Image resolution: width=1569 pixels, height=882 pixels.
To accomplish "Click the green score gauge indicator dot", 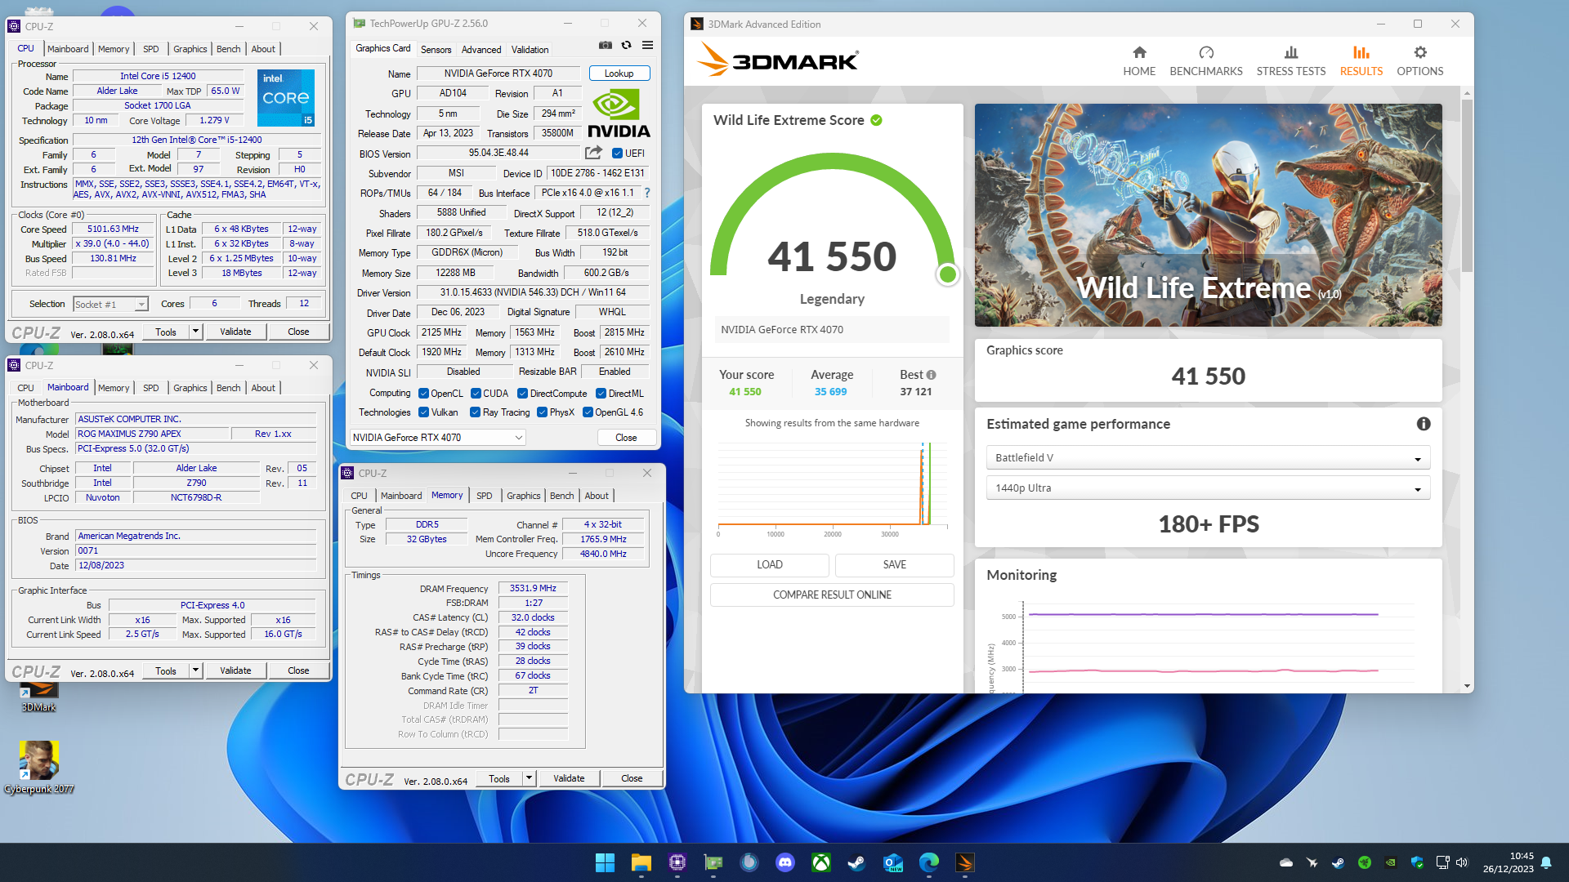I will click(948, 274).
